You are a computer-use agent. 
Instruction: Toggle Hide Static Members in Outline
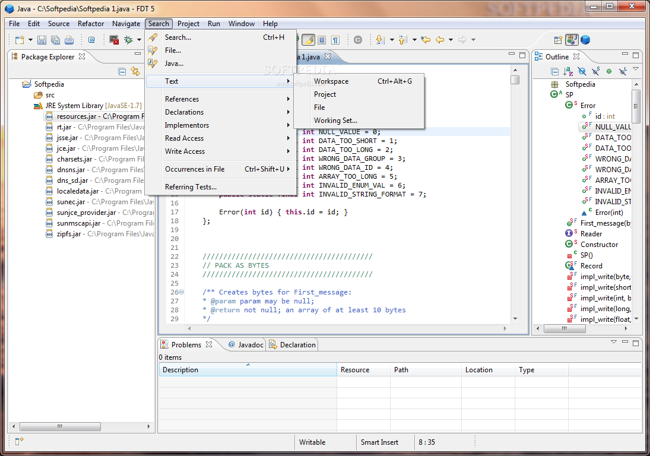tap(596, 71)
